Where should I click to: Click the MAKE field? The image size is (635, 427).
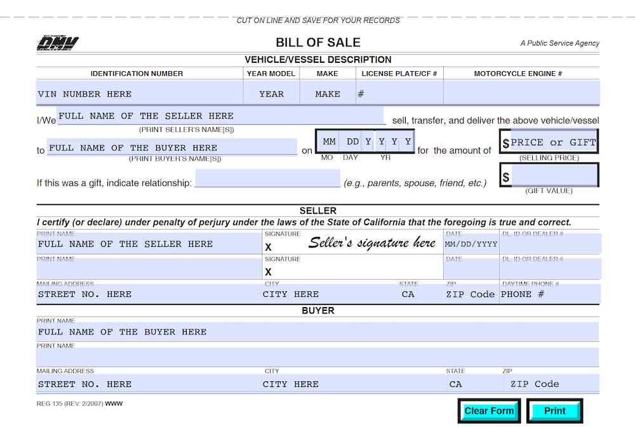(327, 94)
